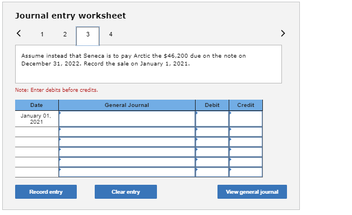
Task: Click the 'Journal entry worksheet' heading
Action: point(71,16)
